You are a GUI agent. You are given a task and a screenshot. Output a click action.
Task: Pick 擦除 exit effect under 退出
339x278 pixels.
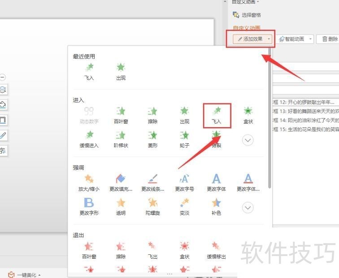point(121,250)
